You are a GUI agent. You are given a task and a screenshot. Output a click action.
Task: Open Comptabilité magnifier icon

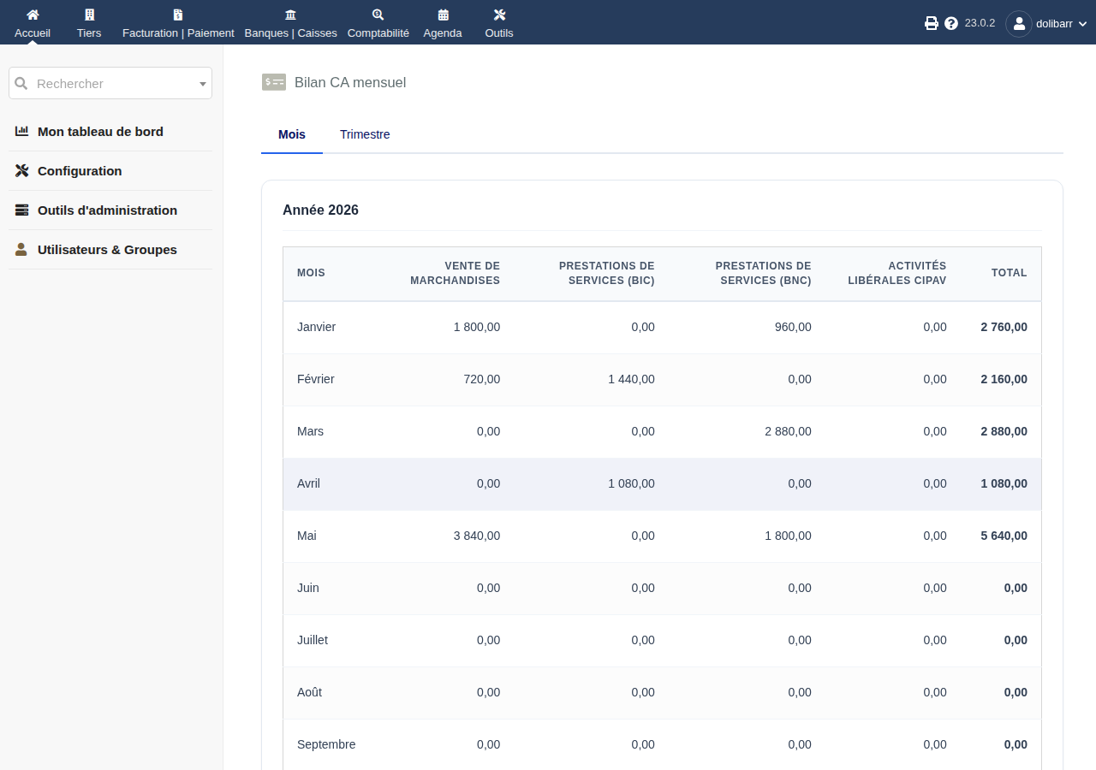pos(378,15)
